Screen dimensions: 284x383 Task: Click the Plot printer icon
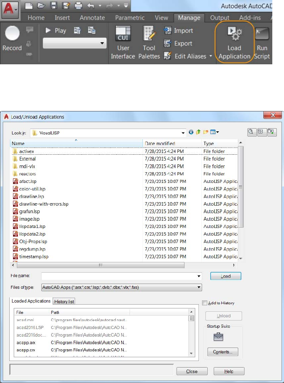pyautogui.click(x=78, y=6)
